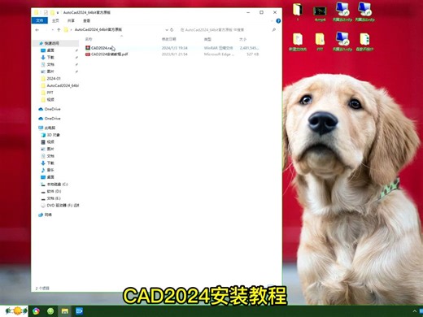Open 音乐 under This PC
The image size is (423, 317).
[x=50, y=170]
